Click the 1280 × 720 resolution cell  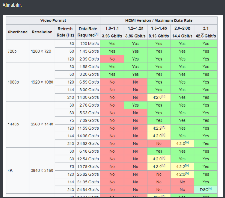pyautogui.click(x=42, y=51)
